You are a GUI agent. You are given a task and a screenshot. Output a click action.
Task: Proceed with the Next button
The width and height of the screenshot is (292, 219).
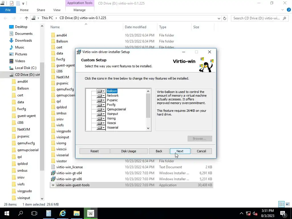point(180,151)
